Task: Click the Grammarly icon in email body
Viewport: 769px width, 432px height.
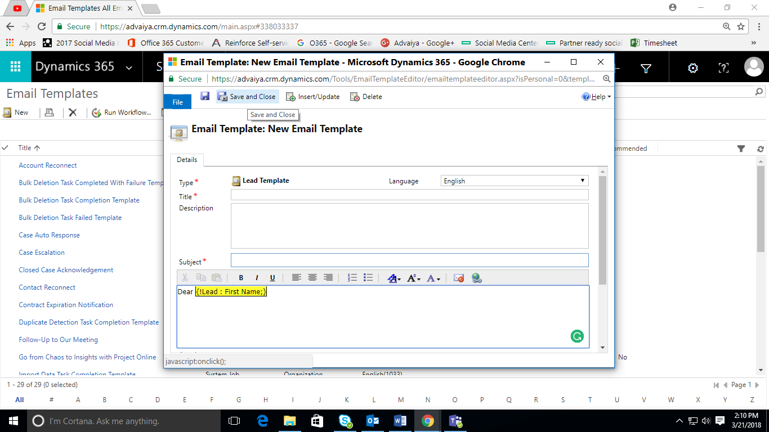Action: [x=577, y=336]
